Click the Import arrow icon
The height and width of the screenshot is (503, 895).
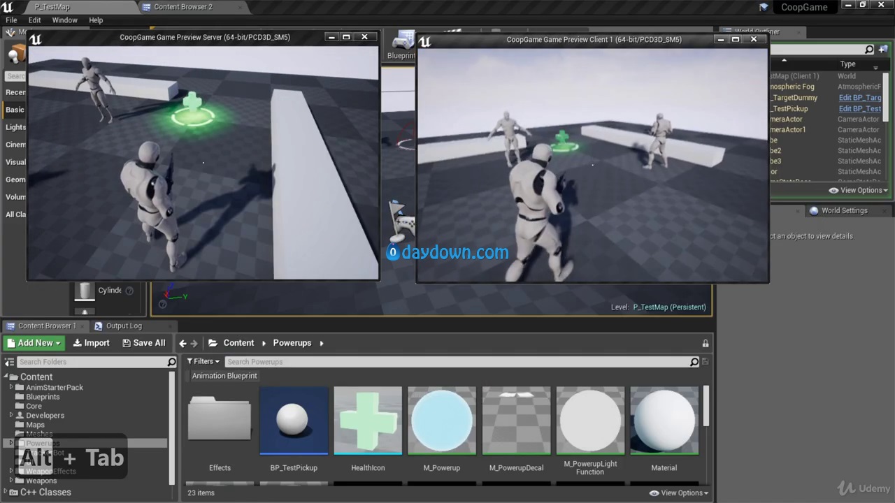78,343
